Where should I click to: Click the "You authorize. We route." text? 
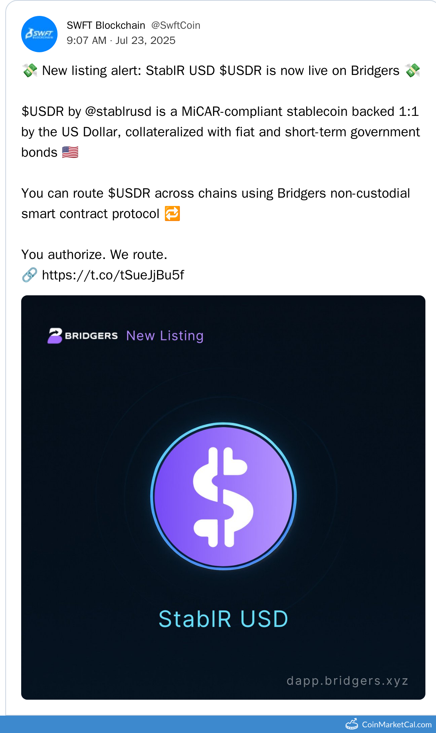point(94,254)
